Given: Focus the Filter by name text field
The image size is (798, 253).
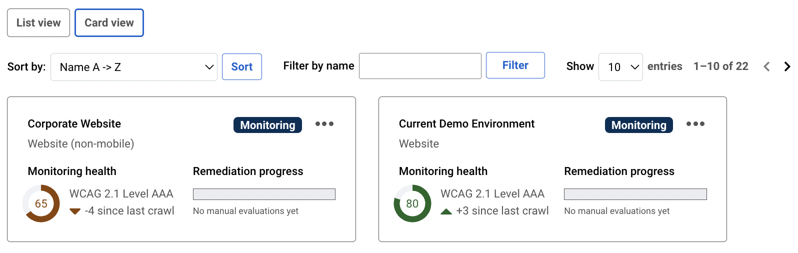Looking at the screenshot, I should (420, 66).
